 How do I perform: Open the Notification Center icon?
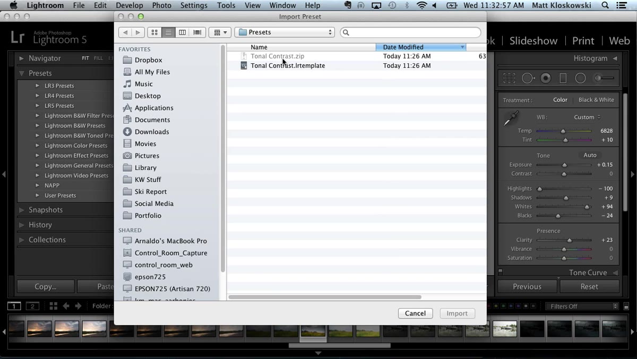coord(622,5)
